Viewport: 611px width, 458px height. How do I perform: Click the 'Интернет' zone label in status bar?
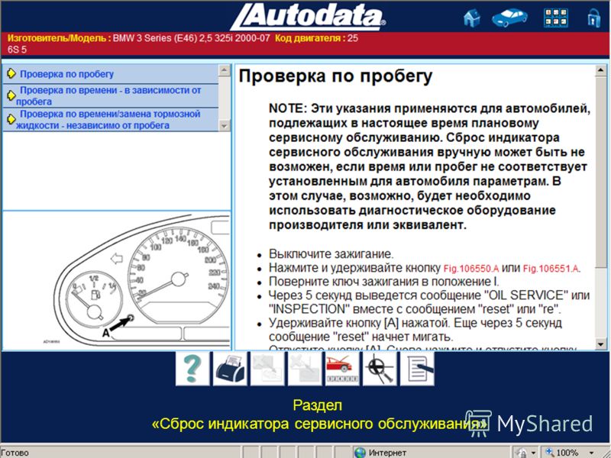(x=387, y=453)
